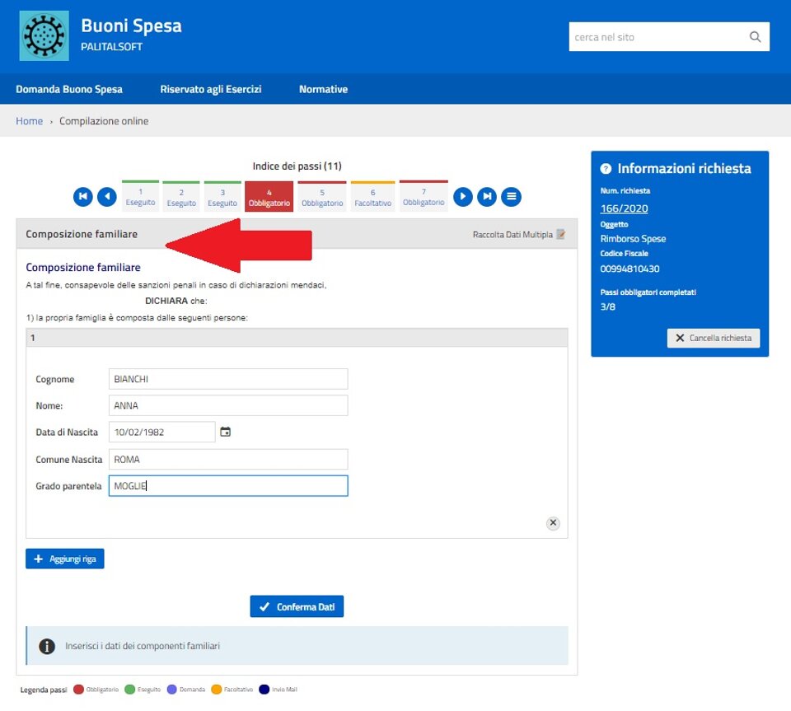Open the steps list menu icon
The width and height of the screenshot is (791, 711).
[x=512, y=197]
